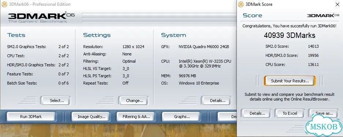Click the 3DMARK06 logo in main window
The width and height of the screenshot is (343, 137).
[41, 17]
